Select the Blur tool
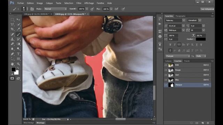 pyautogui.click(x=13, y=49)
